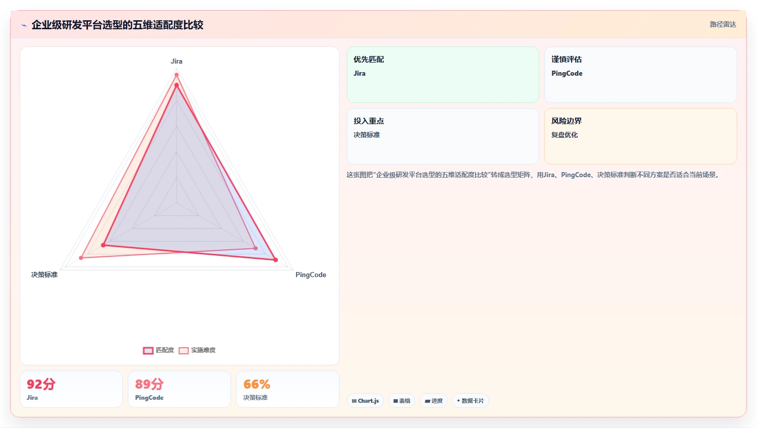Click the 路径雷达 label in header

coord(723,24)
